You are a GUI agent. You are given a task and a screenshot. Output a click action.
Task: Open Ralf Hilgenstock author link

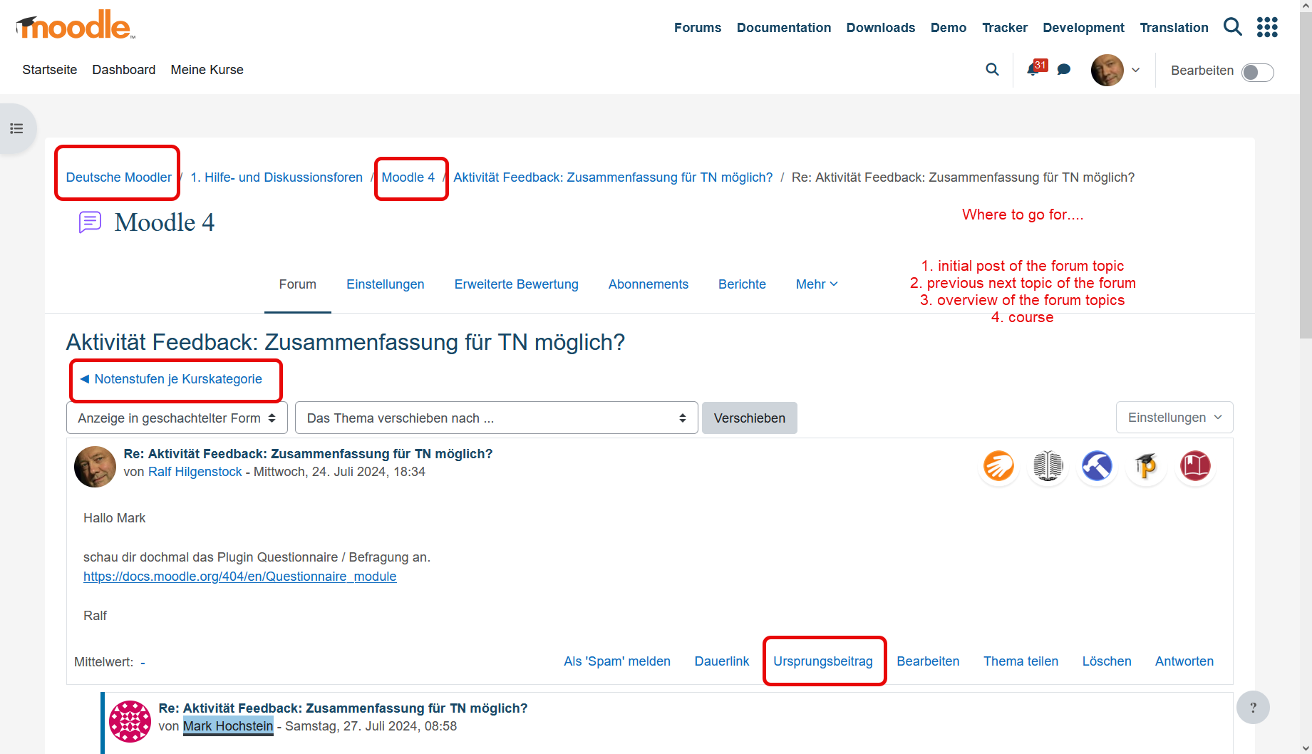pyautogui.click(x=195, y=472)
